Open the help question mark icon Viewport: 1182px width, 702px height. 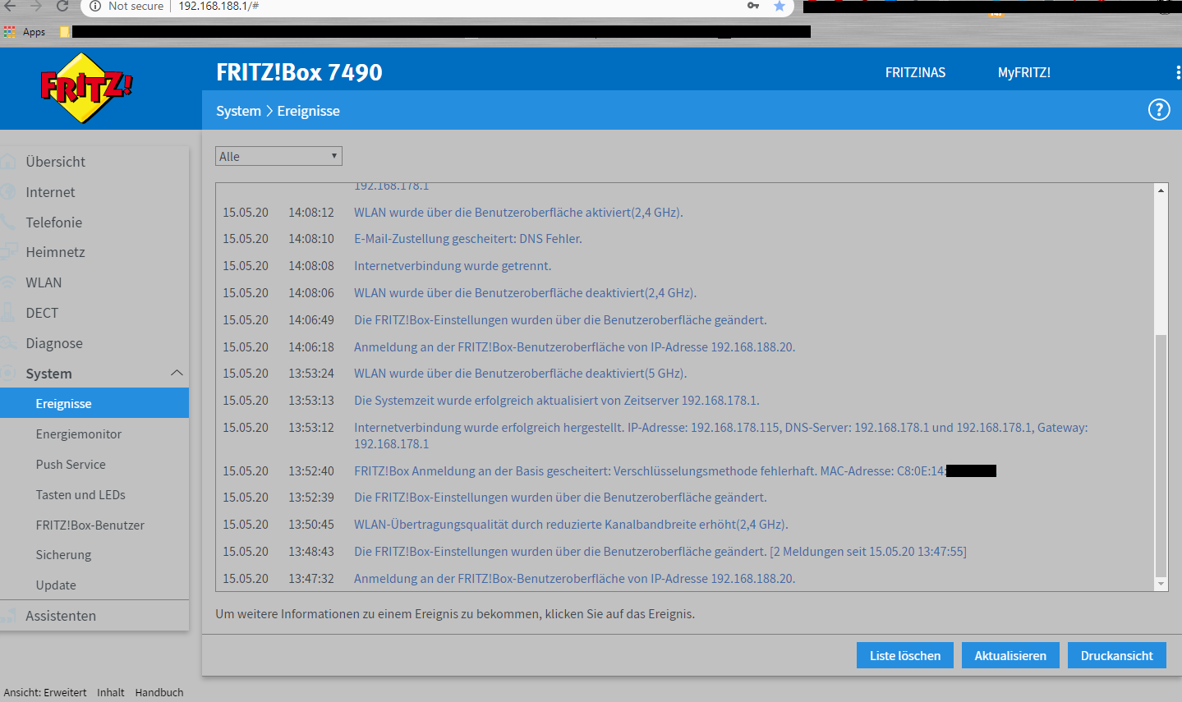tap(1158, 110)
